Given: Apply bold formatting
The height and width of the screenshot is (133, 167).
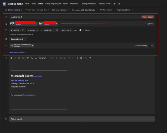Looking at the screenshot, I should [11, 58].
